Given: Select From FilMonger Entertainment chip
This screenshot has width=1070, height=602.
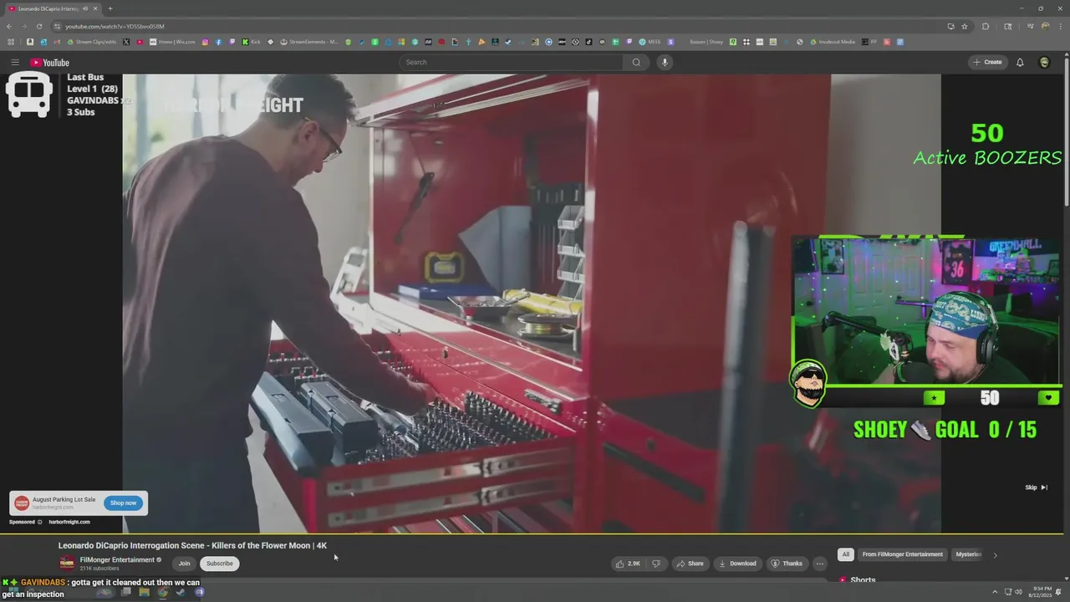Looking at the screenshot, I should click(902, 554).
